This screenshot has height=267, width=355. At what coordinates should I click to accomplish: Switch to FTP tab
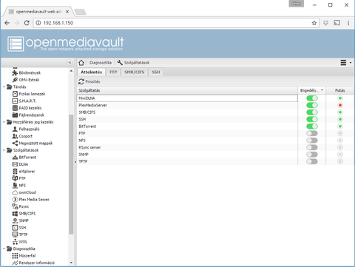113,72
